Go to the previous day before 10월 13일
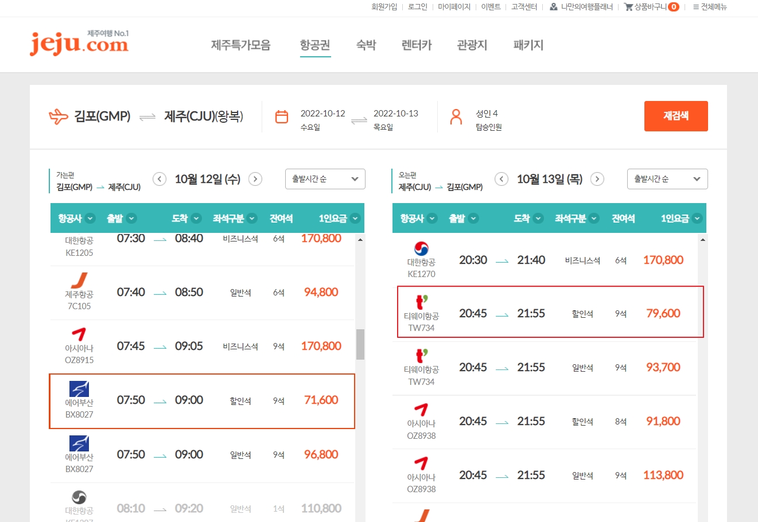This screenshot has width=758, height=522. (502, 179)
